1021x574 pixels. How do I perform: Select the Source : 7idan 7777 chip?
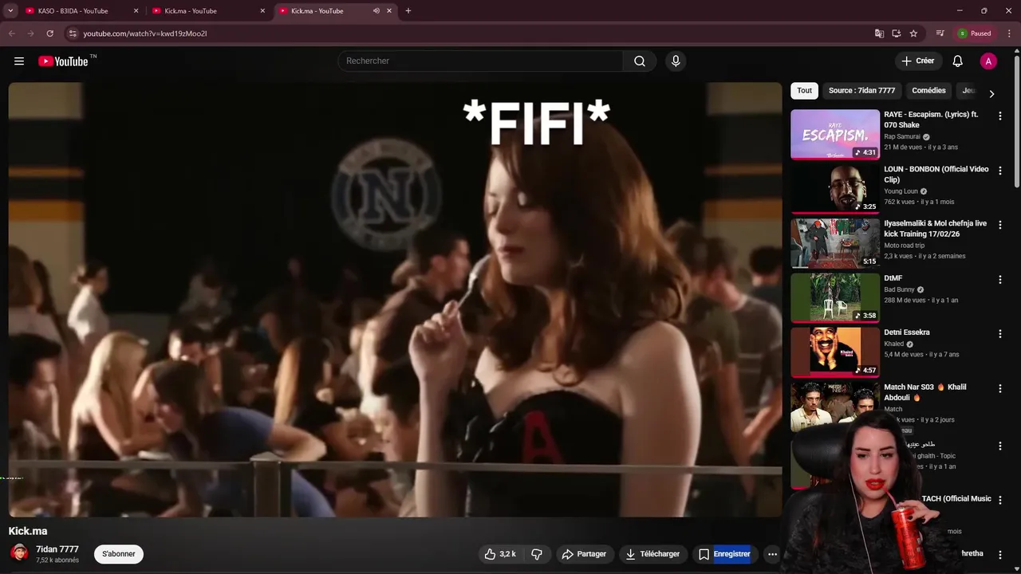click(861, 91)
